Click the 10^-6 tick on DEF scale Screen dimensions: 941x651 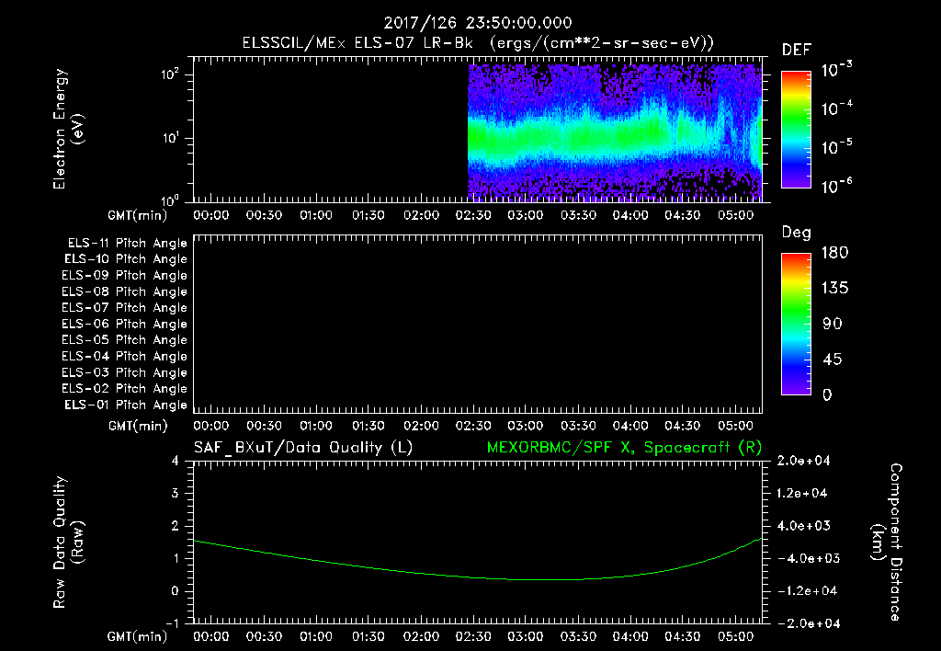tap(836, 186)
